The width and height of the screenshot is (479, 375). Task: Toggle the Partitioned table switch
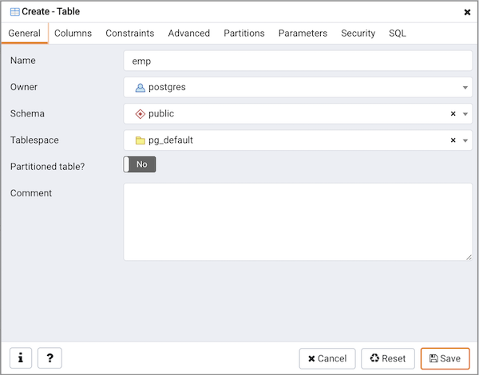click(x=140, y=164)
